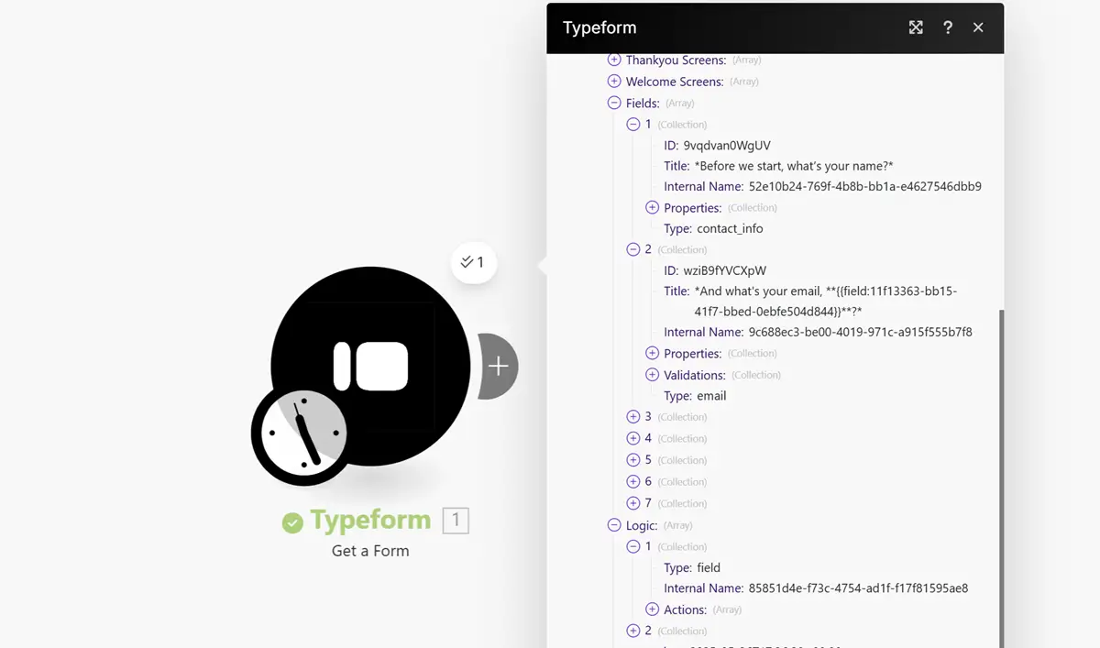The image size is (1100, 648).
Task: Collapse the Logic array
Action: pyautogui.click(x=614, y=526)
